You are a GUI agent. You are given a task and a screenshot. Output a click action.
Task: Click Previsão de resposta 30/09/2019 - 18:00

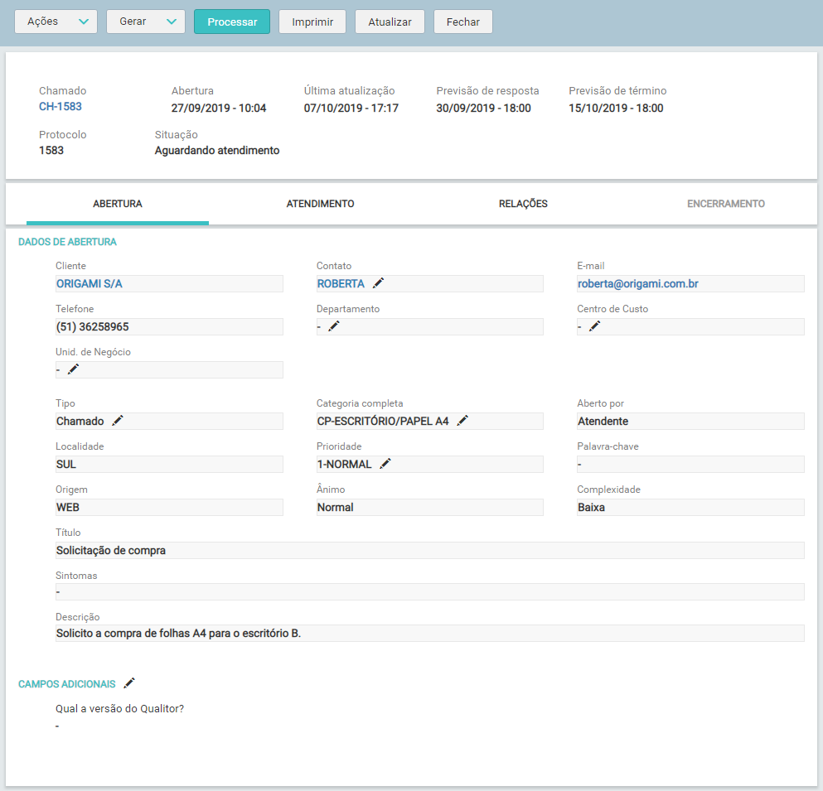pos(483,108)
